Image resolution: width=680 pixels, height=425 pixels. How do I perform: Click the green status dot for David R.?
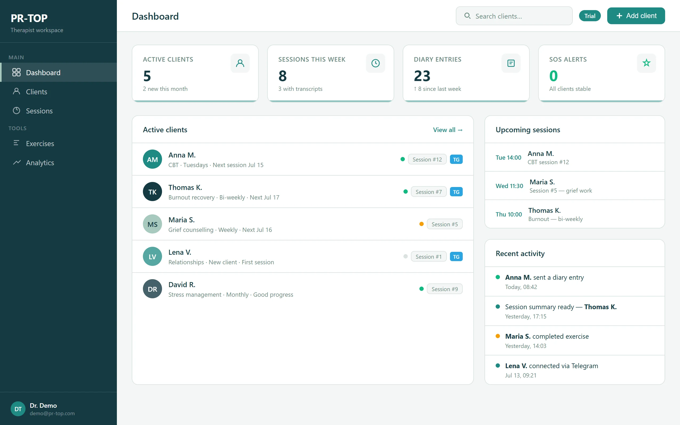[421, 288]
